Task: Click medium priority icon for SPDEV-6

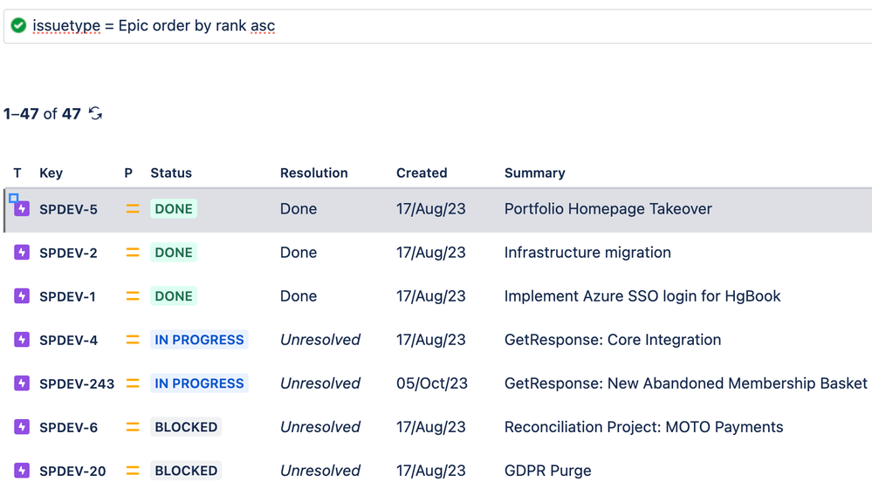Action: point(133,427)
